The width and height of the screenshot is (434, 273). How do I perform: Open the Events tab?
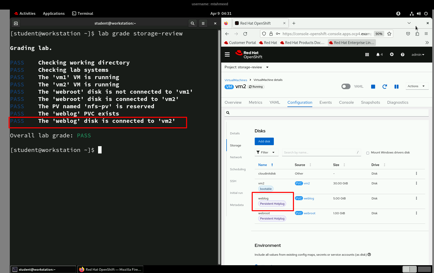coord(326,102)
